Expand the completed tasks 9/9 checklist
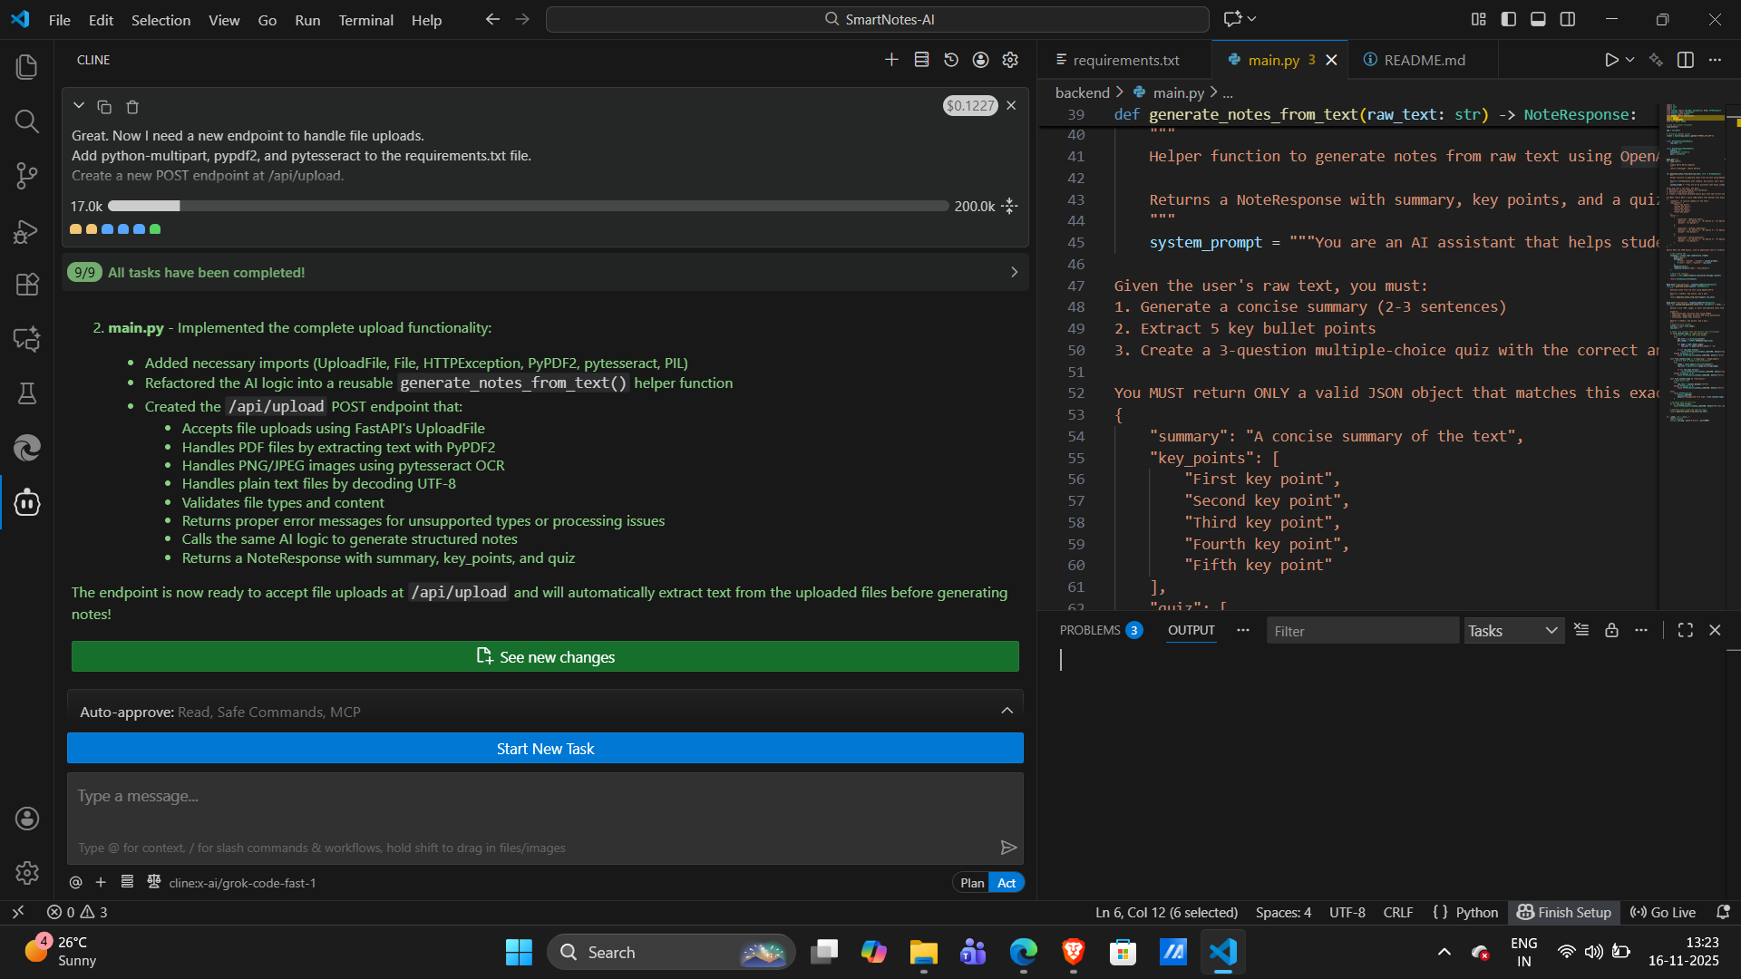Image resolution: width=1741 pixels, height=979 pixels. click(1014, 272)
